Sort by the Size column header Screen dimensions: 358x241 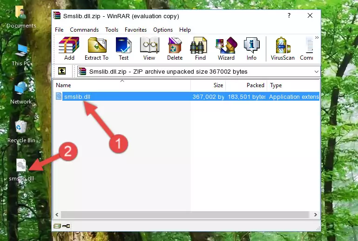208,85
